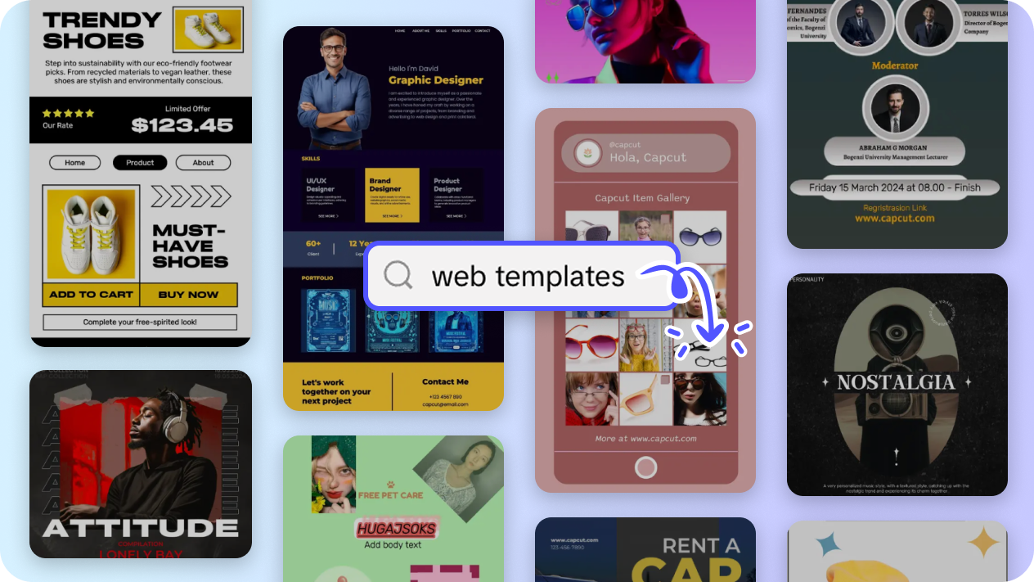
Task: Click the ADD TO CART button
Action: tap(90, 295)
